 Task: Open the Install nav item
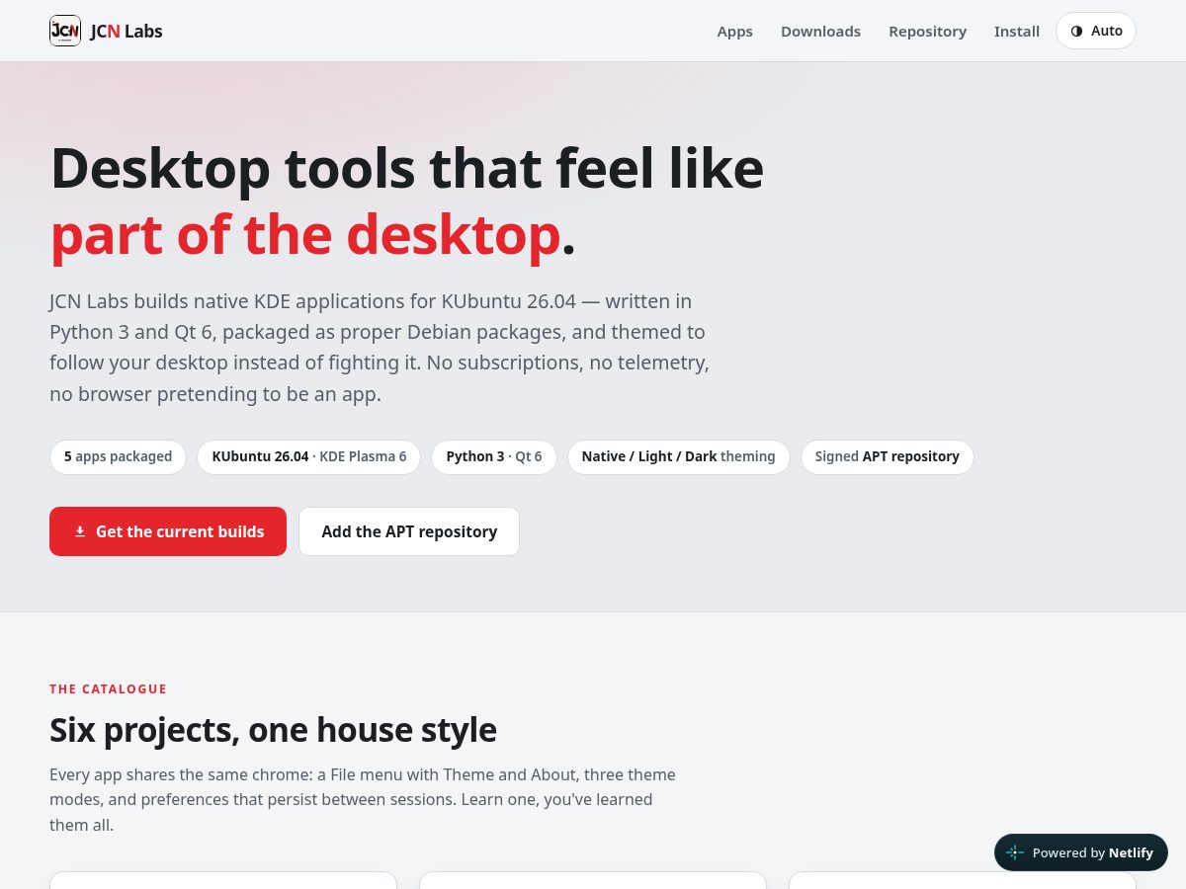coord(1017,32)
